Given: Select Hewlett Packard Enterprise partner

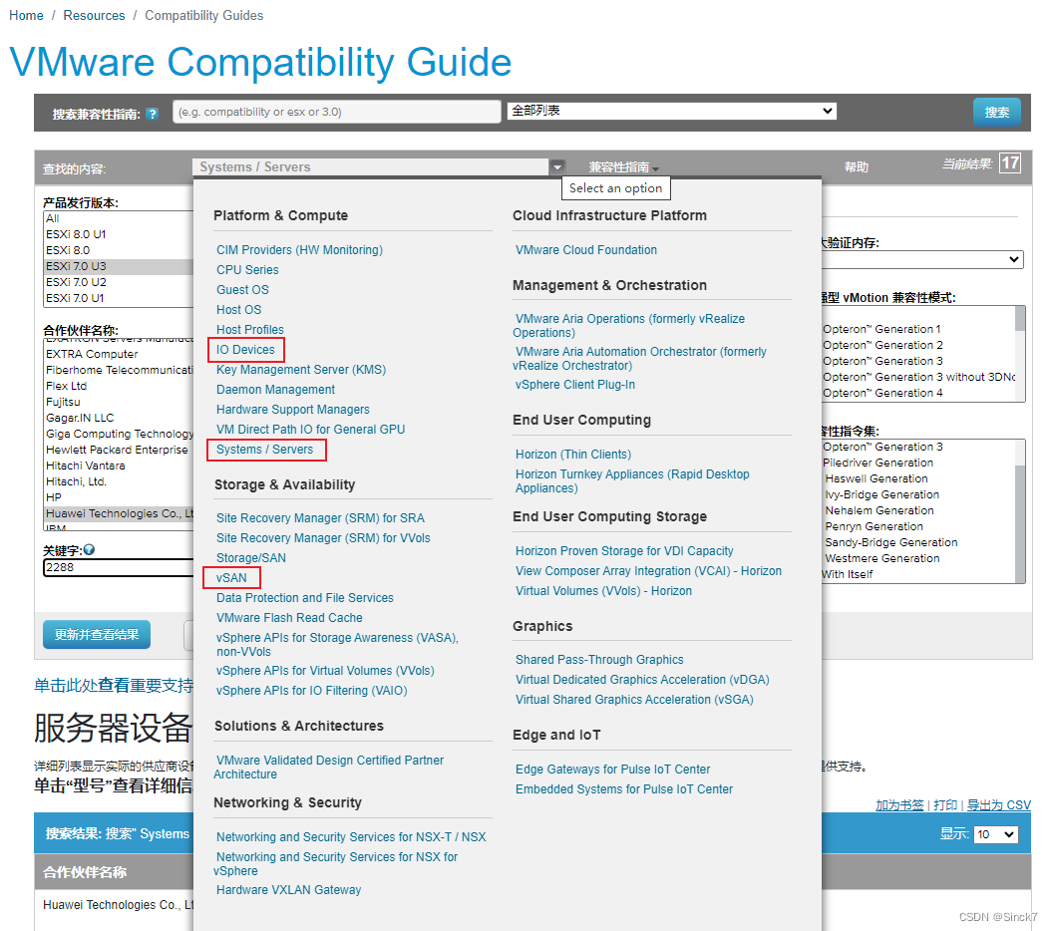Looking at the screenshot, I should (x=119, y=450).
